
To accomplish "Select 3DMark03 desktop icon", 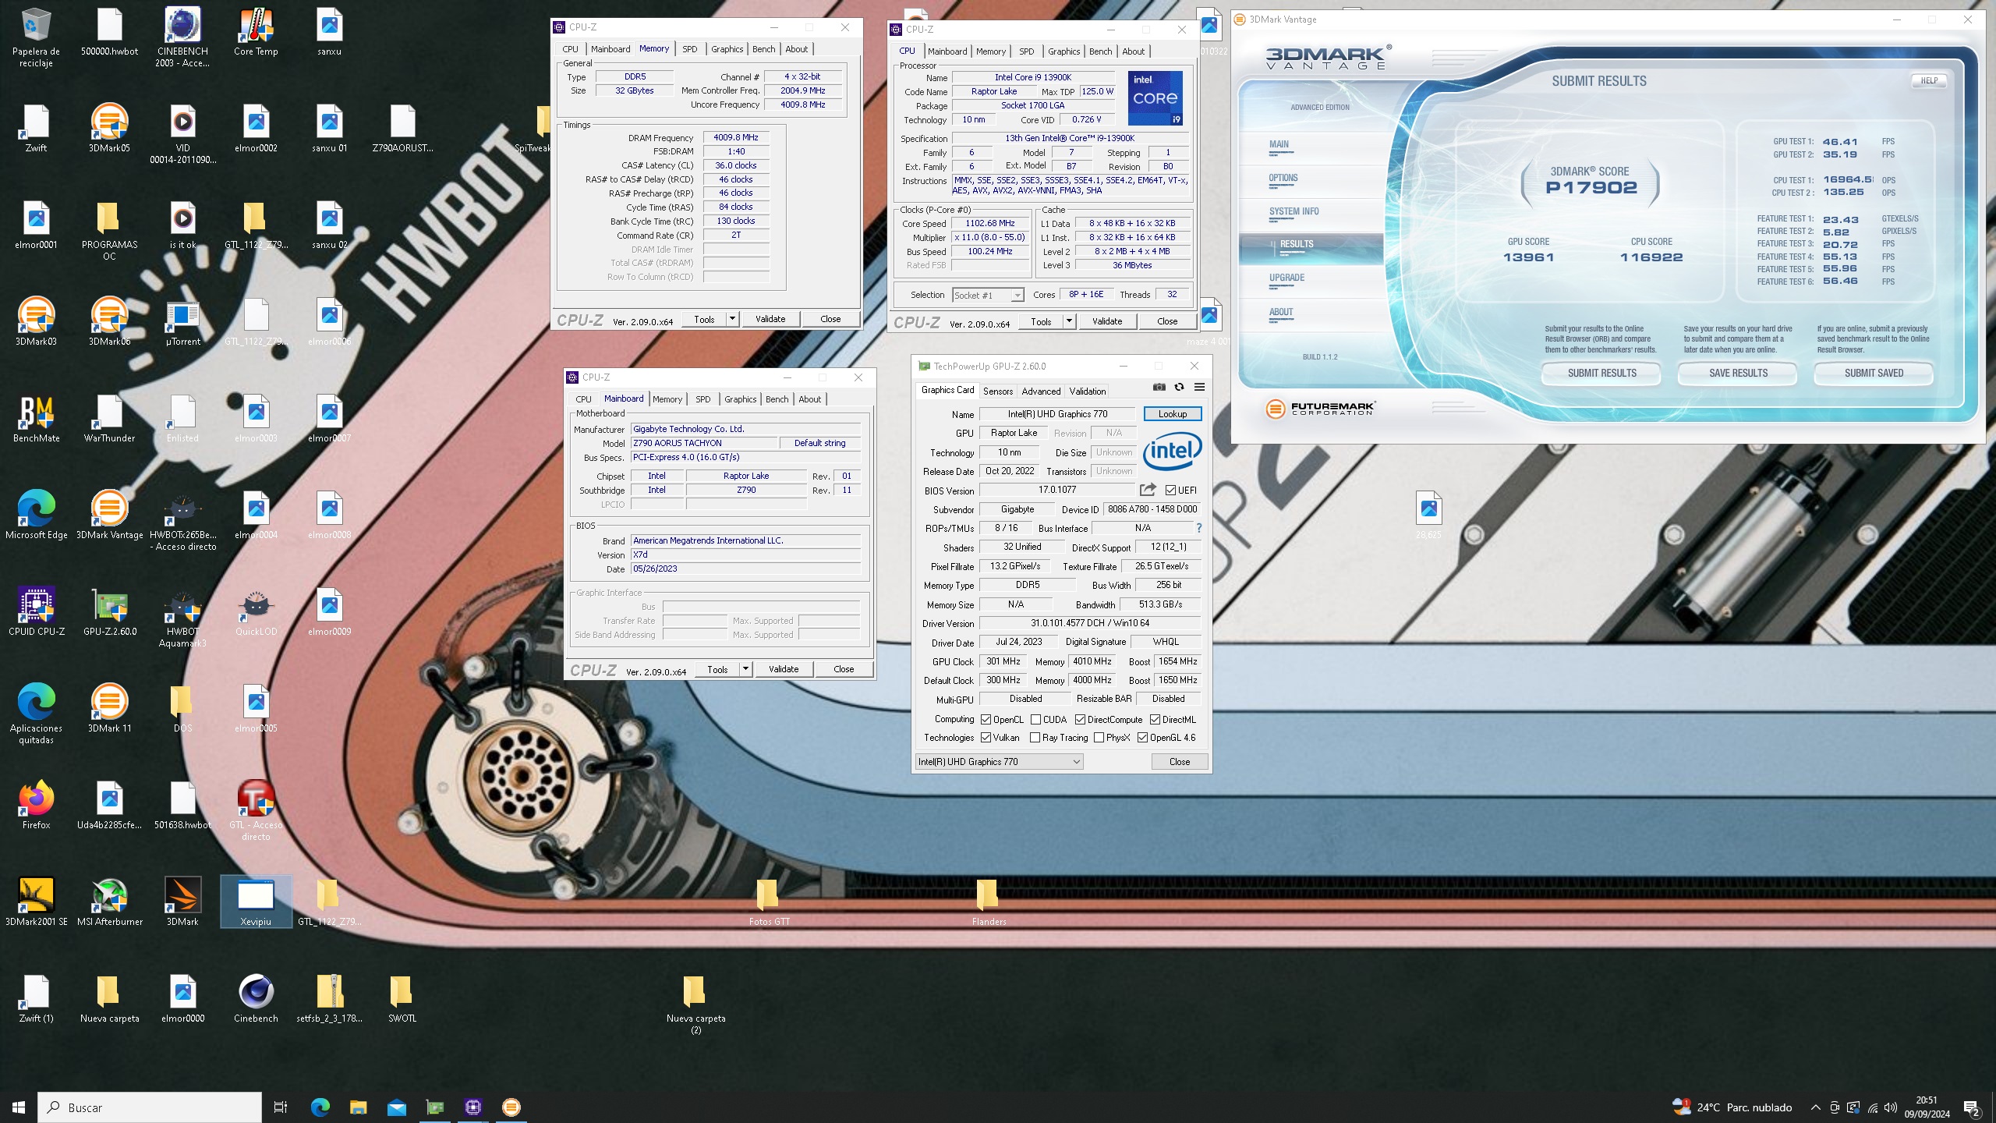I will pyautogui.click(x=36, y=322).
